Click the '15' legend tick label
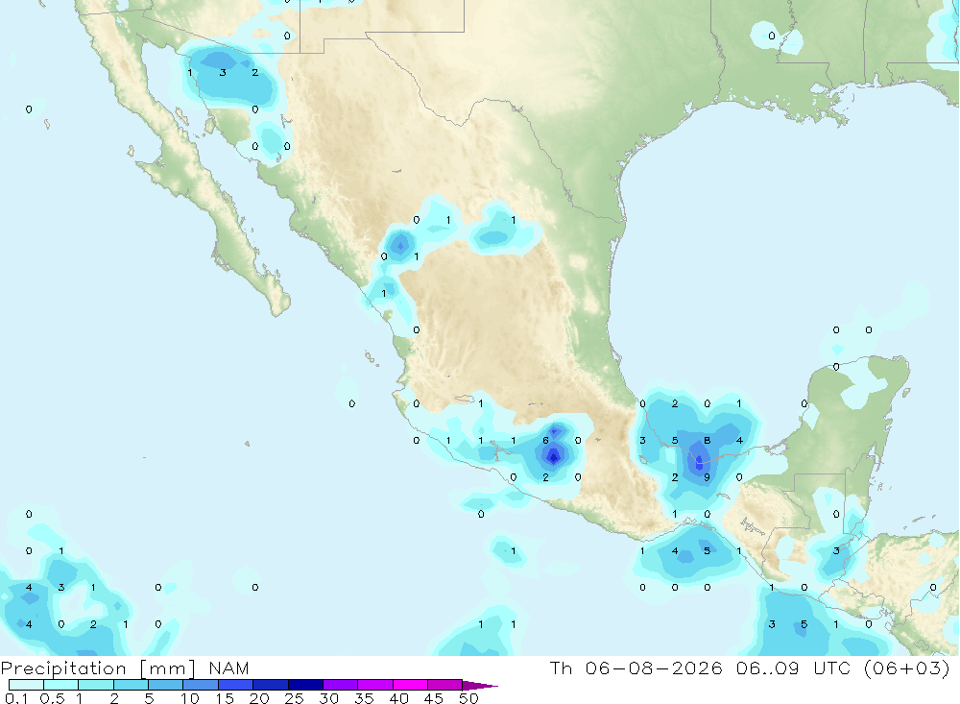 coord(224,698)
